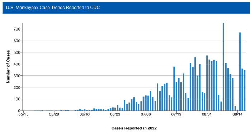Click the 'Number of Cases' y-axis title
The height and width of the screenshot is (133, 251).
[8, 66]
